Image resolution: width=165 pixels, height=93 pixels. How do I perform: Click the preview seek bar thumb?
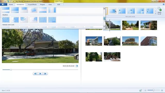click(11, 70)
